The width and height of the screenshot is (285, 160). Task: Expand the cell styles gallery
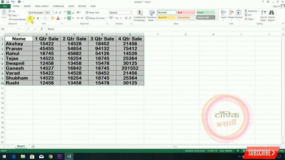(x=217, y=19)
